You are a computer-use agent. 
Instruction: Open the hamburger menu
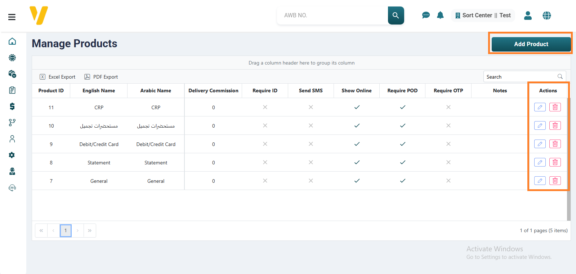pos(12,17)
